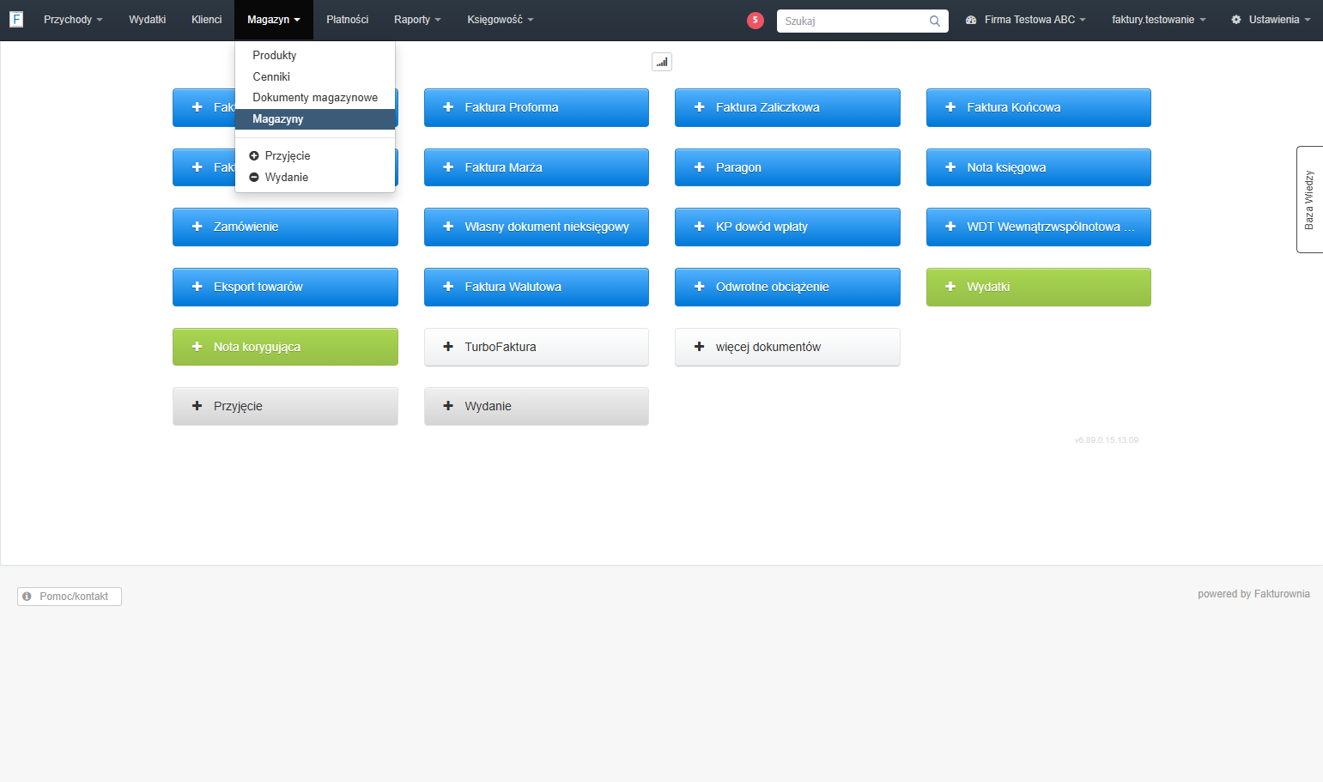Image resolution: width=1323 pixels, height=782 pixels.
Task: Open Dokumenty magazynowe menu entry
Action: 315,98
